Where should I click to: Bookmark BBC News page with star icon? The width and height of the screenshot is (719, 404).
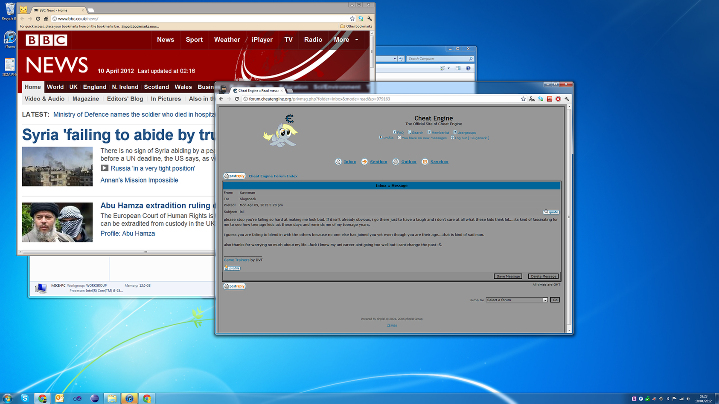point(352,19)
